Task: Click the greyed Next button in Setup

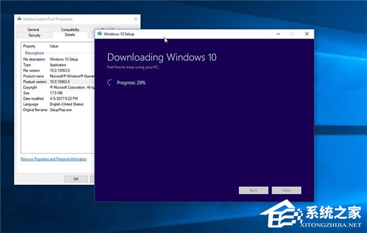Action: pyautogui.click(x=286, y=190)
